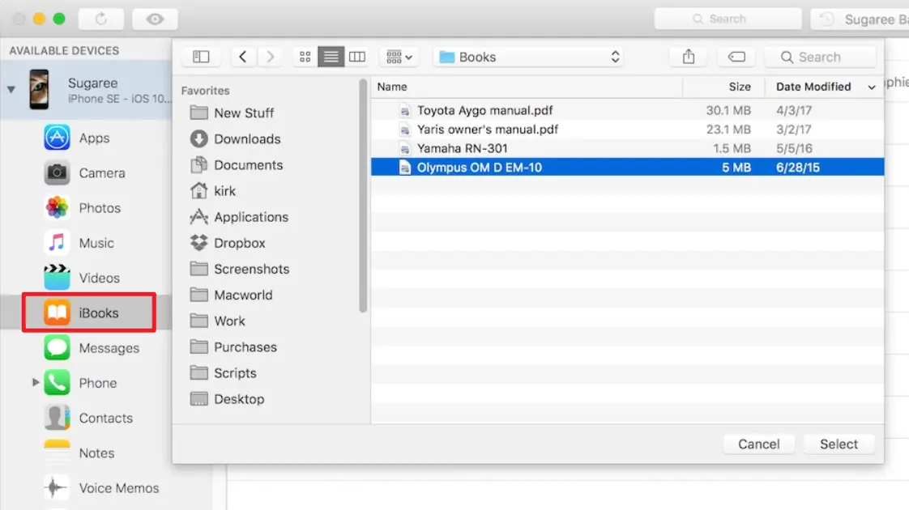Switch to column view
The width and height of the screenshot is (909, 510).
tap(357, 57)
